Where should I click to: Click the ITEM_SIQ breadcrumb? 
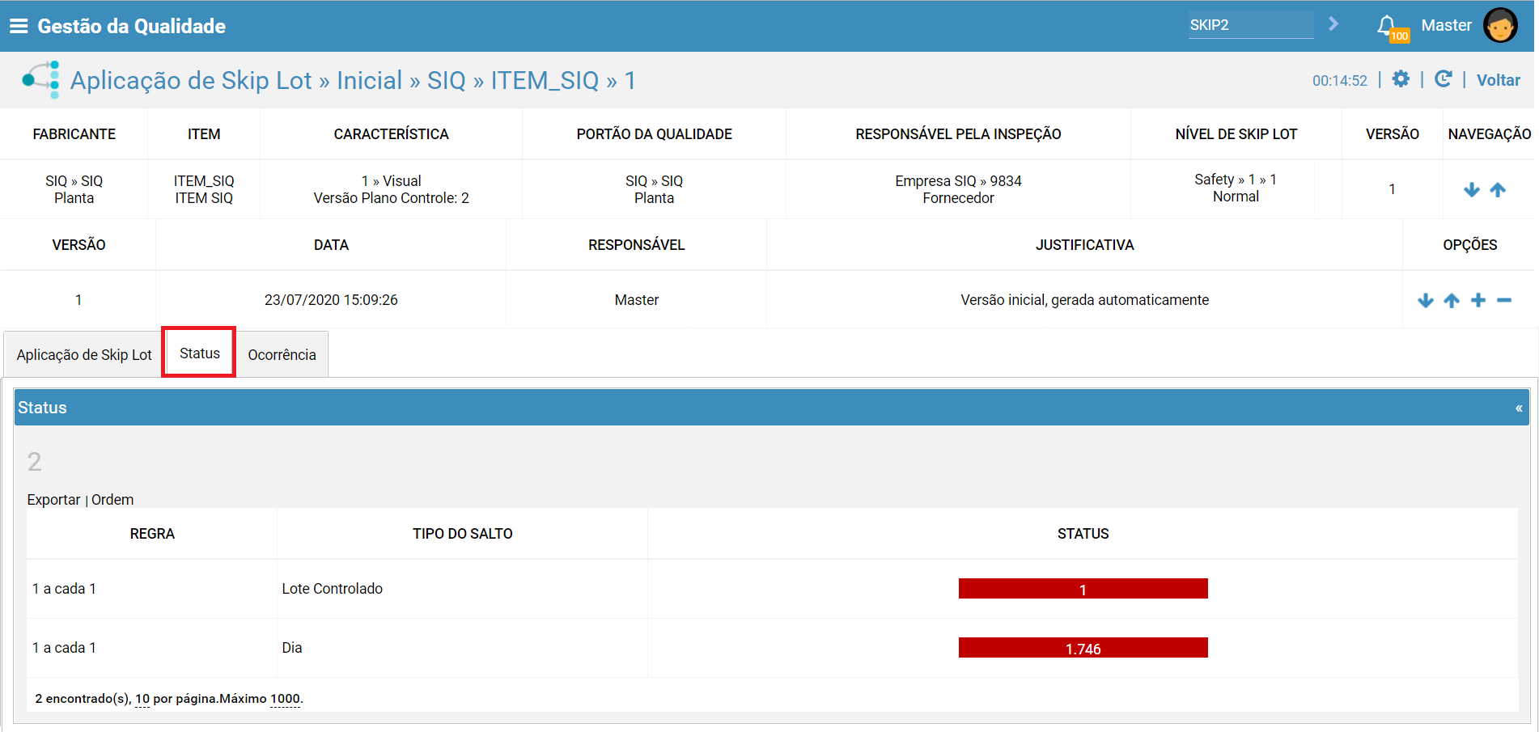545,80
